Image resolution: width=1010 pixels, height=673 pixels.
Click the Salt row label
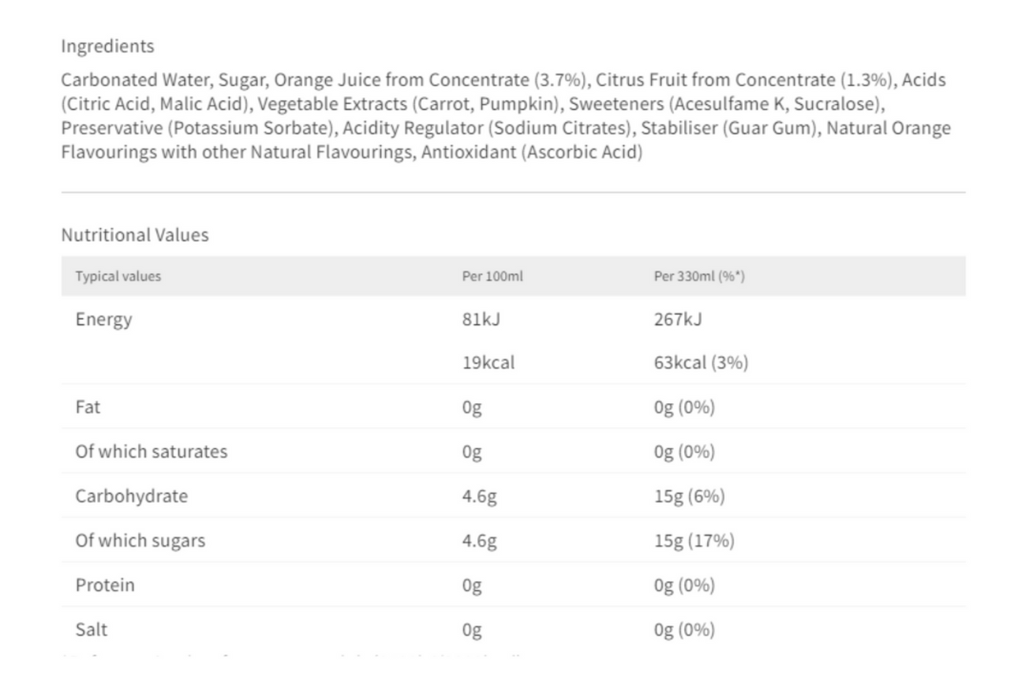click(x=91, y=630)
